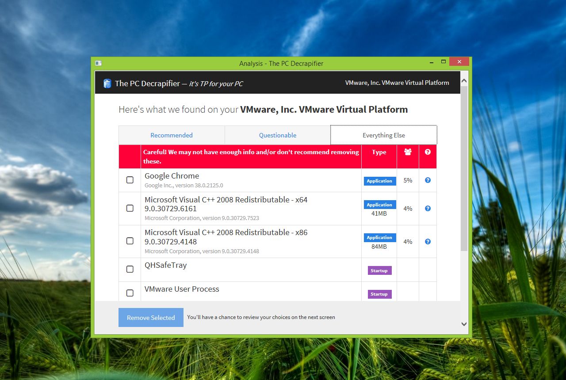
Task: Click the users popularity column header icon
Action: click(x=408, y=152)
